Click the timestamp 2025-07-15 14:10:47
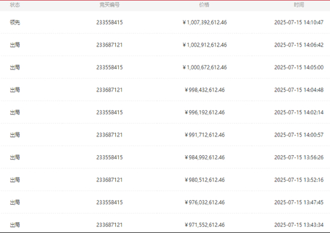330x233 pixels. click(299, 22)
